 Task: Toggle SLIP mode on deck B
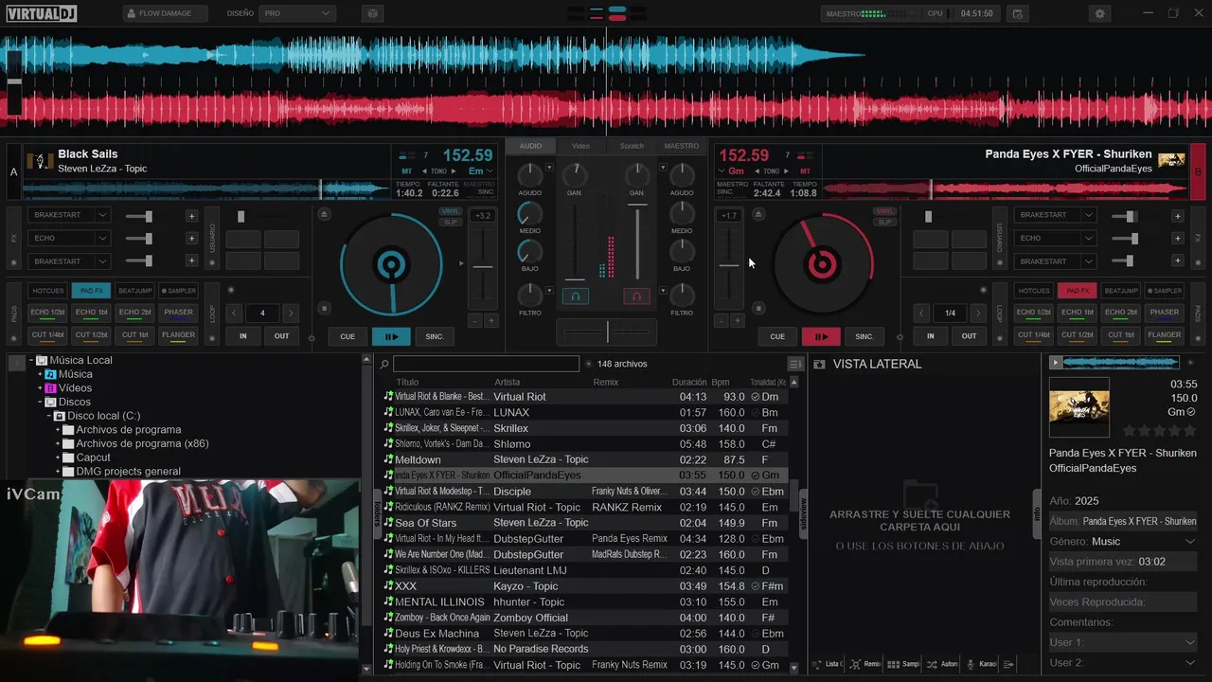tap(884, 222)
